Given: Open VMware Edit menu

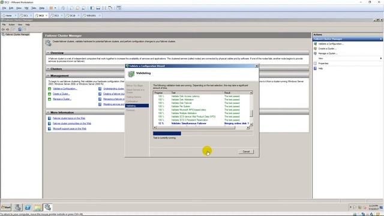Looking at the screenshot, I should [x=11, y=8].
